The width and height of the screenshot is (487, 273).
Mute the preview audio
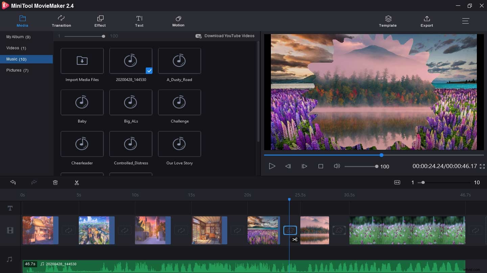click(x=337, y=166)
